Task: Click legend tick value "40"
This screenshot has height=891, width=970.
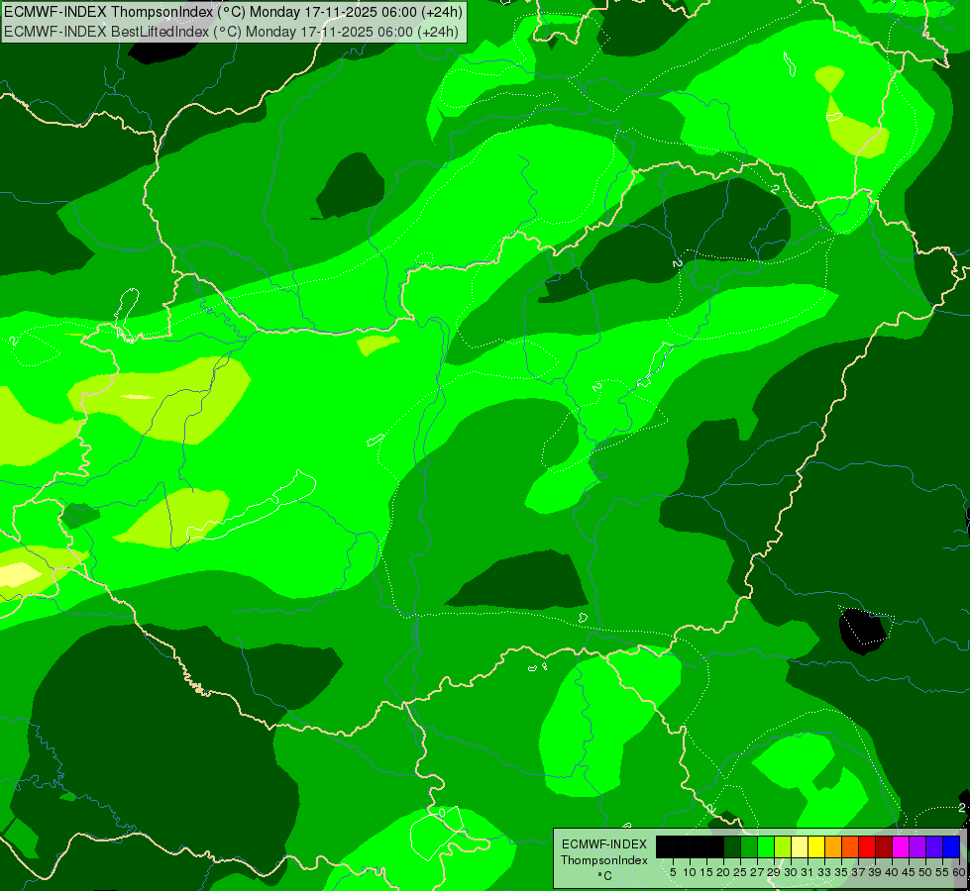Action: click(892, 872)
